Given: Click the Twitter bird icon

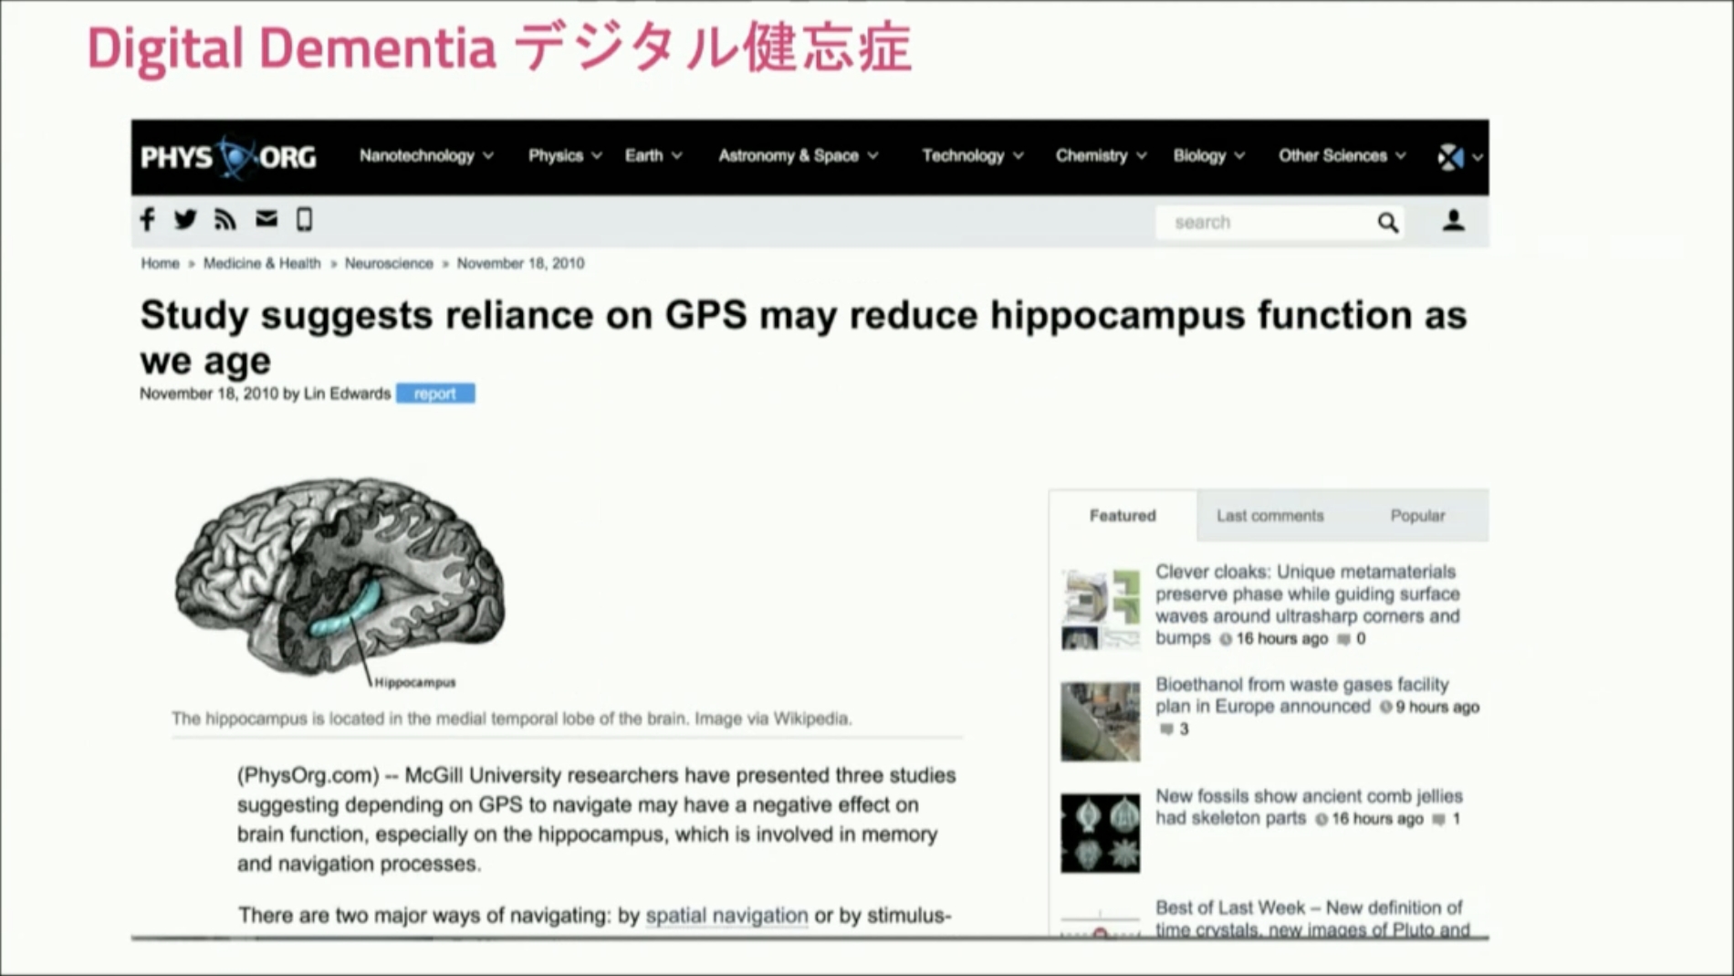Looking at the screenshot, I should tap(185, 220).
